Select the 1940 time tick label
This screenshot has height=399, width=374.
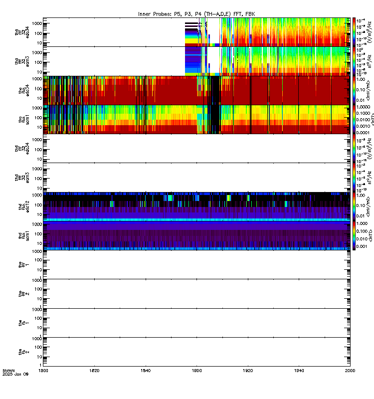299,371
